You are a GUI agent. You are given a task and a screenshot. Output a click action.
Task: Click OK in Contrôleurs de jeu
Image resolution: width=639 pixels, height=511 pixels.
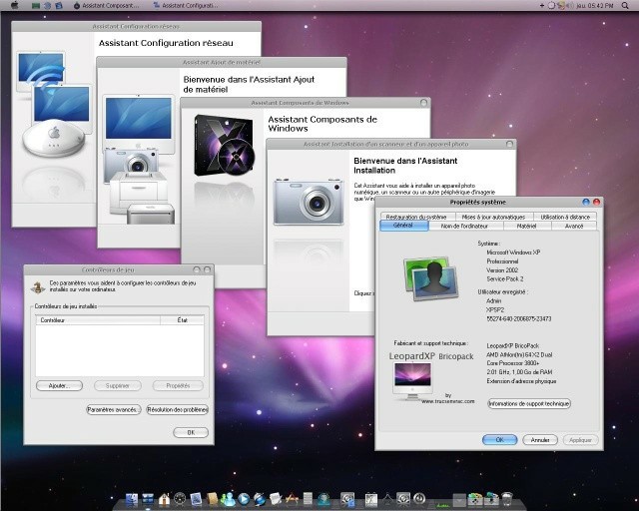point(191,432)
